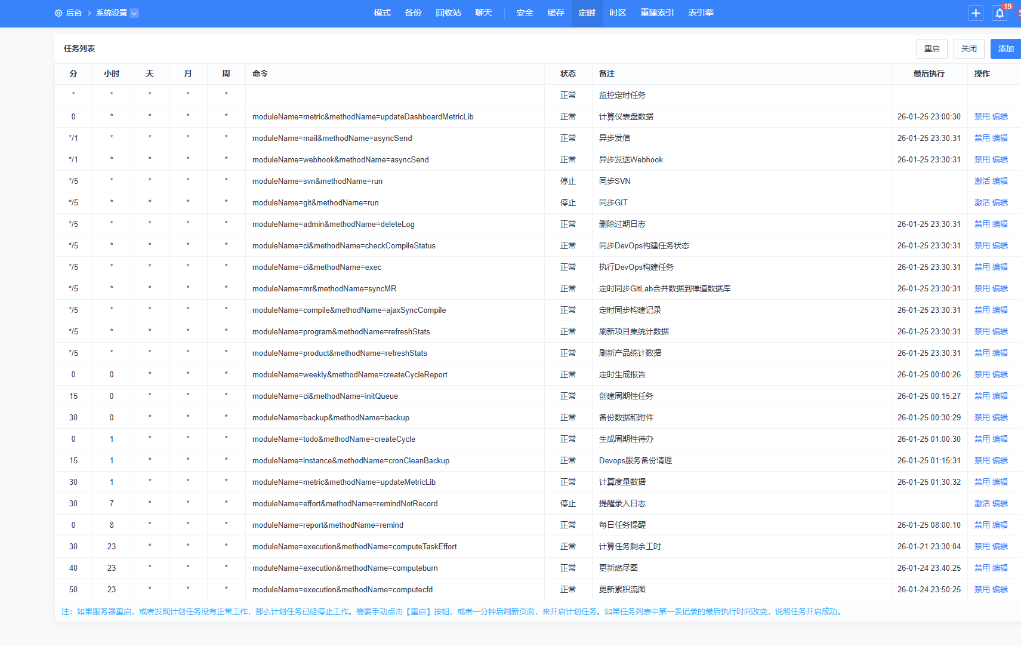Edit the 同步SVN task
The height and width of the screenshot is (646, 1021).
tap(1000, 182)
